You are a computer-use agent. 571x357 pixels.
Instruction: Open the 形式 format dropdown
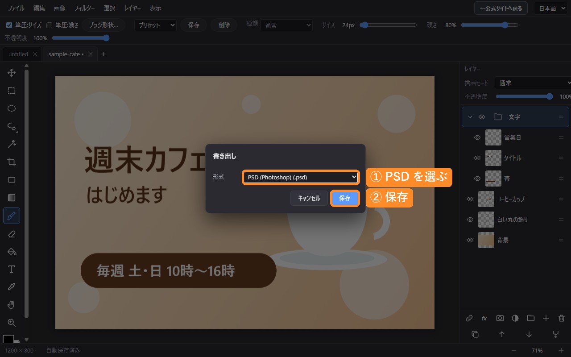(301, 177)
